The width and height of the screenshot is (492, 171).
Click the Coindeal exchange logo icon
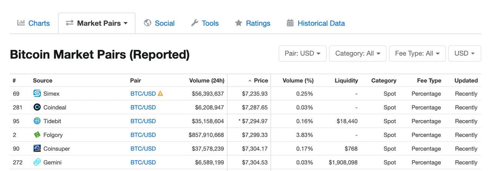(37, 107)
